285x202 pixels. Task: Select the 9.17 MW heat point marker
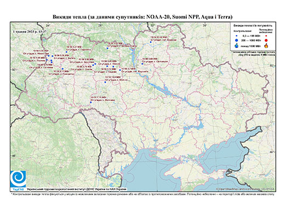pos(62,69)
